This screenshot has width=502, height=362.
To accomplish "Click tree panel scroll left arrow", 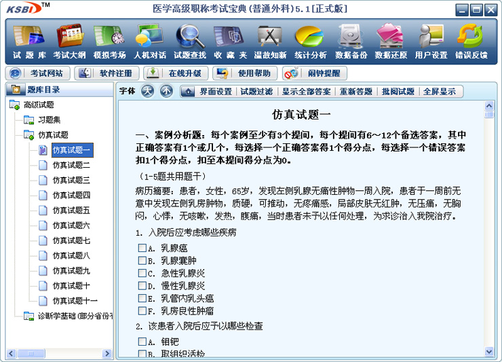I will 12,353.
